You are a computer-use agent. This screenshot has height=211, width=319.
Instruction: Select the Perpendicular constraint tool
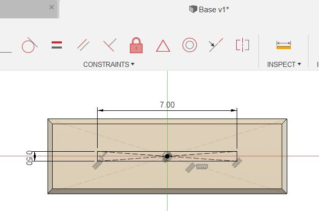[110, 45]
